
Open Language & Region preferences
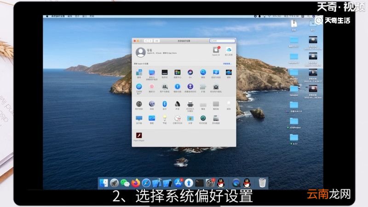[x=216, y=73]
